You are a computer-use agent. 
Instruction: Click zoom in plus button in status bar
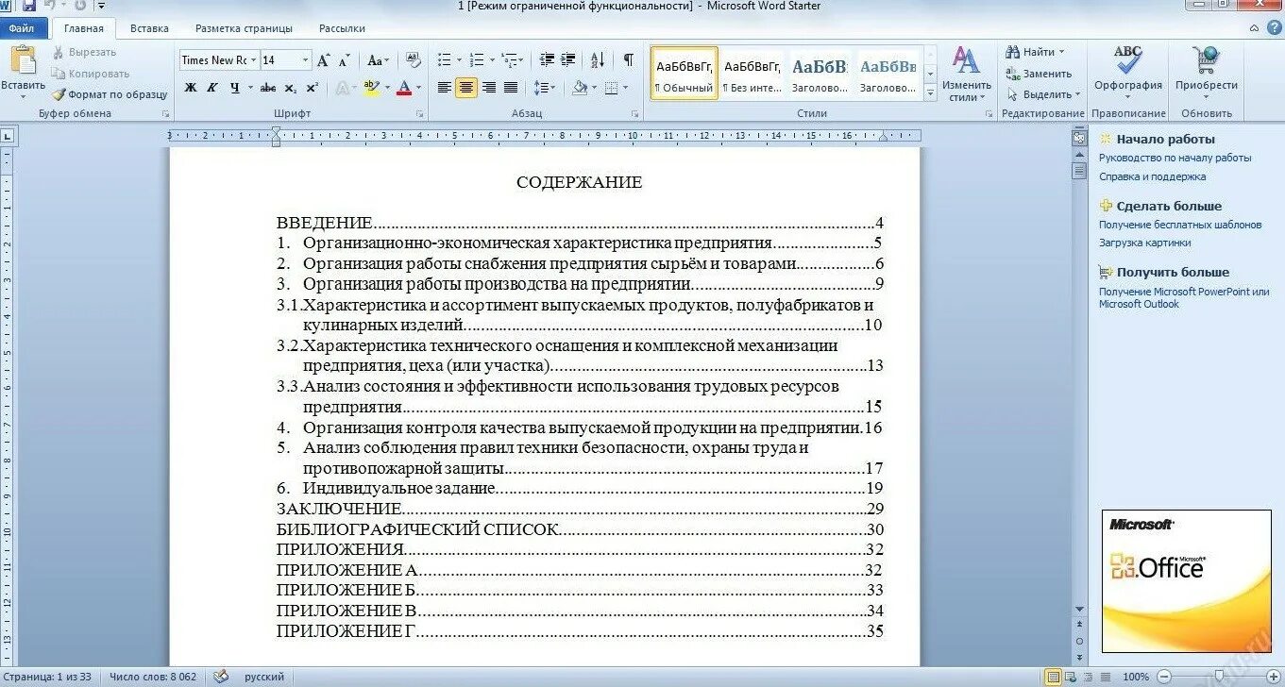(1273, 677)
